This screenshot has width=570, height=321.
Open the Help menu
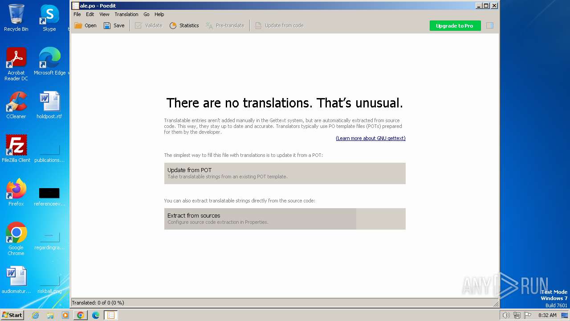click(x=159, y=14)
